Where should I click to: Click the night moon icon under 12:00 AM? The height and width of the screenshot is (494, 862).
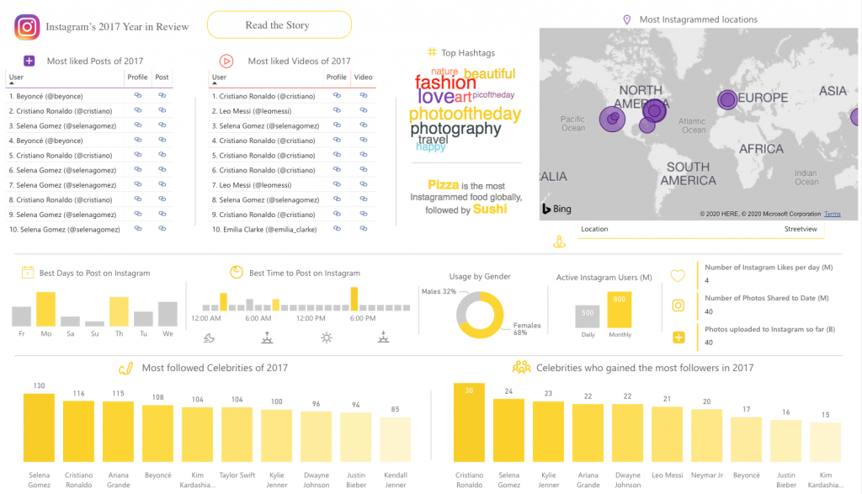[209, 338]
